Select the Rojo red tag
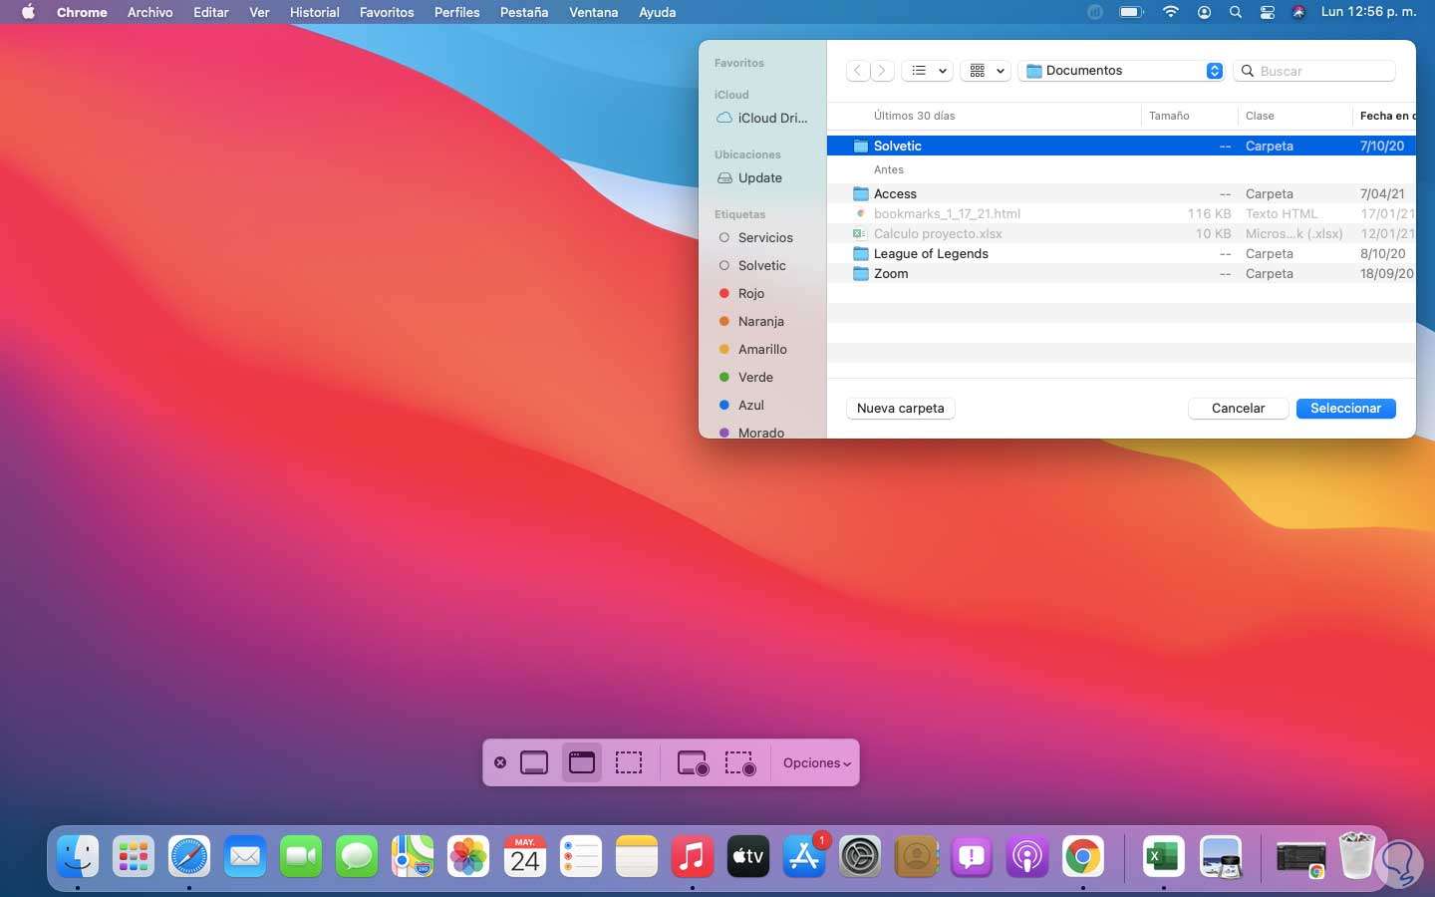 pos(750,294)
